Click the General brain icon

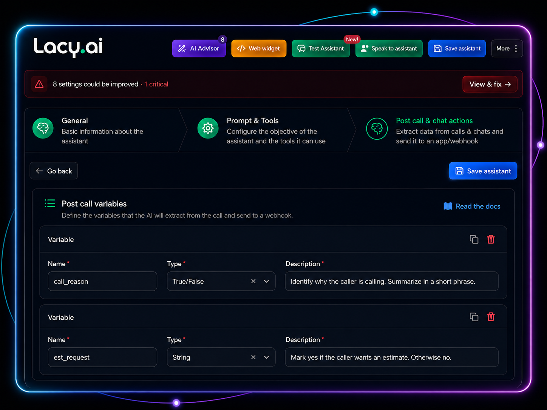tap(43, 128)
